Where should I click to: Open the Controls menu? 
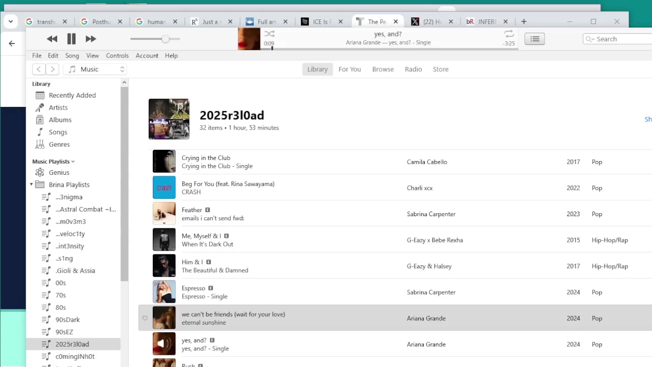(x=117, y=56)
